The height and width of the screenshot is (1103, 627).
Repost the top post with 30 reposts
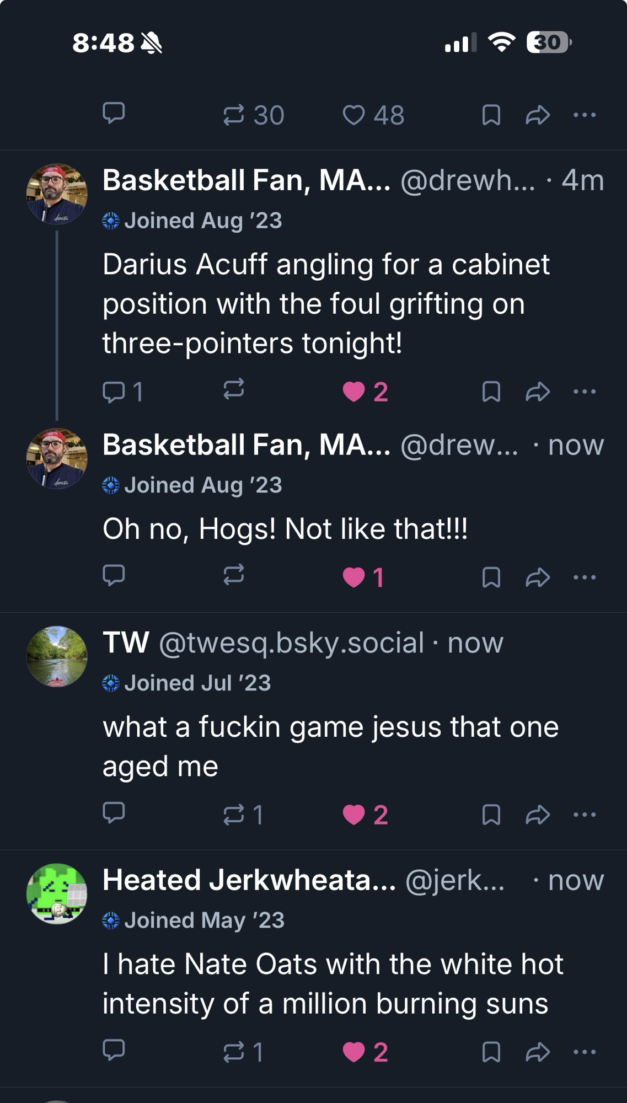tap(233, 115)
